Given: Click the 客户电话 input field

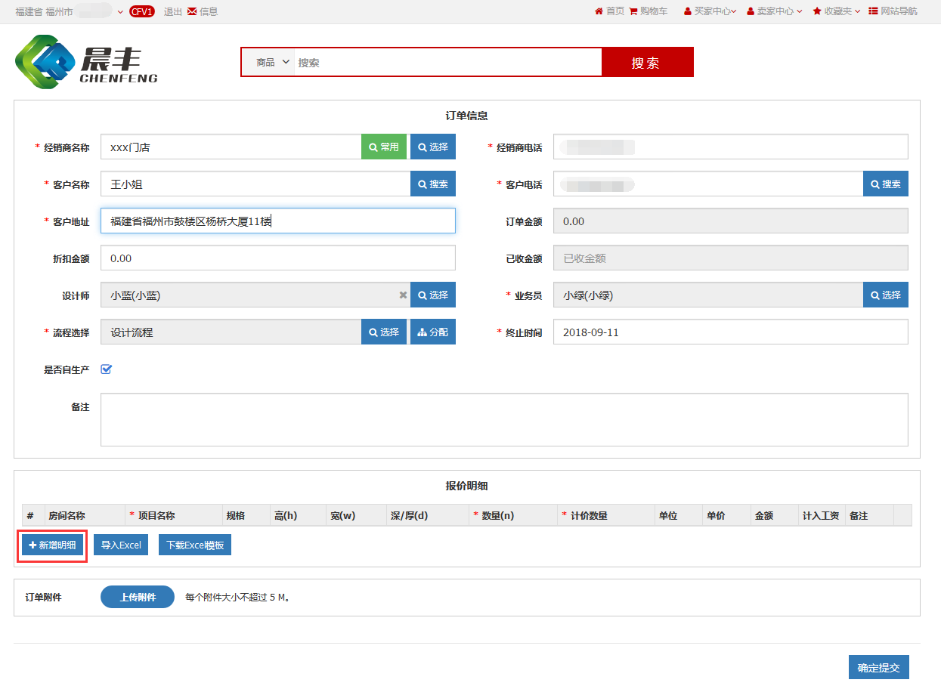Looking at the screenshot, I should click(708, 184).
